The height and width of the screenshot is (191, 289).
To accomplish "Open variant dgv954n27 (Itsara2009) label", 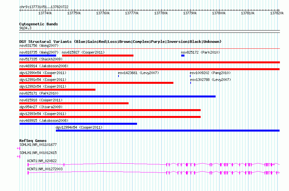I will click(x=41, y=107).
